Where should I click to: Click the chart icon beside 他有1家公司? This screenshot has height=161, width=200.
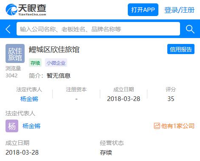coord(157,126)
